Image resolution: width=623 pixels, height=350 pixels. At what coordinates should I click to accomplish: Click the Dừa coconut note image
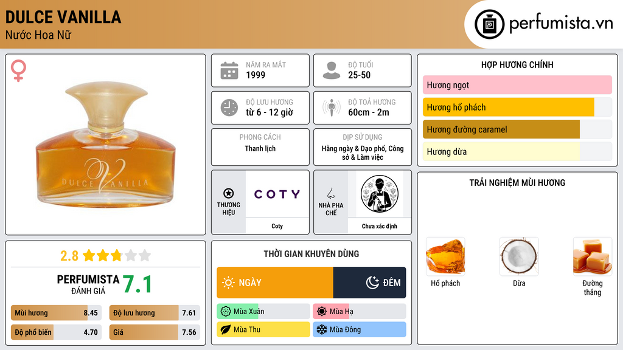click(x=519, y=256)
